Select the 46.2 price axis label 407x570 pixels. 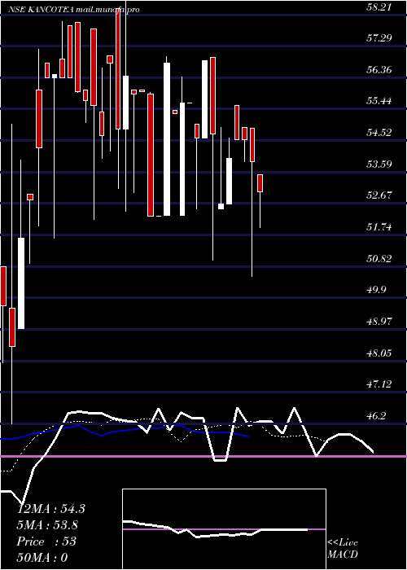(x=377, y=415)
